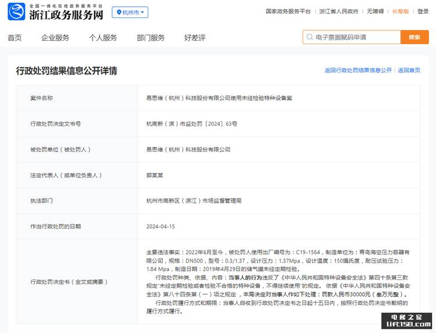
Task: Click the 执法部门 label
Action: click(41, 200)
